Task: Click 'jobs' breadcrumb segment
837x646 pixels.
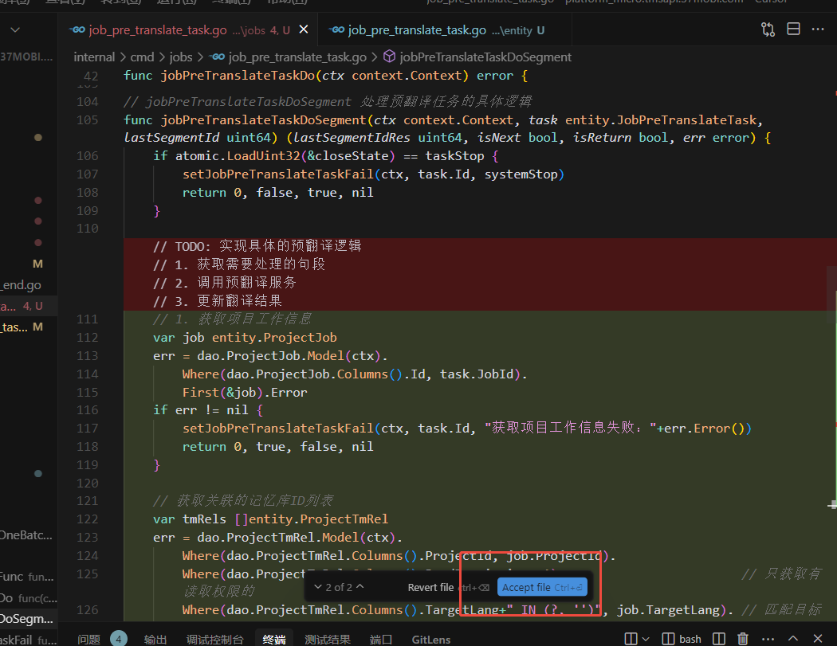Action: click(x=181, y=57)
